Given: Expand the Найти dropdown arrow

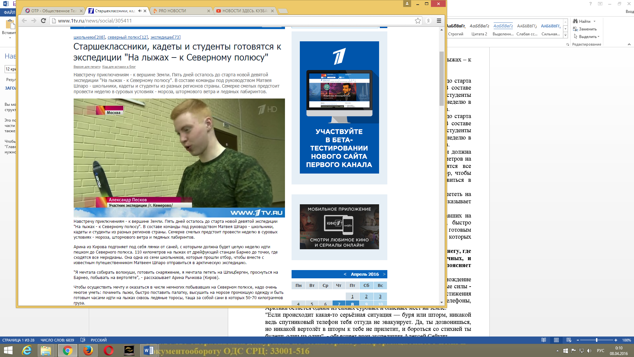Looking at the screenshot, I should click(x=594, y=21).
